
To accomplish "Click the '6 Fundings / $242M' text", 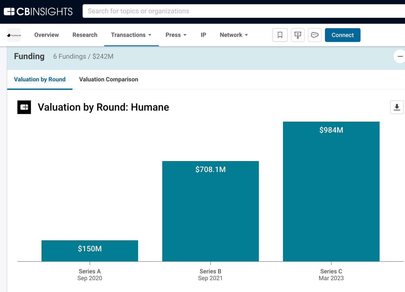I will coord(83,57).
